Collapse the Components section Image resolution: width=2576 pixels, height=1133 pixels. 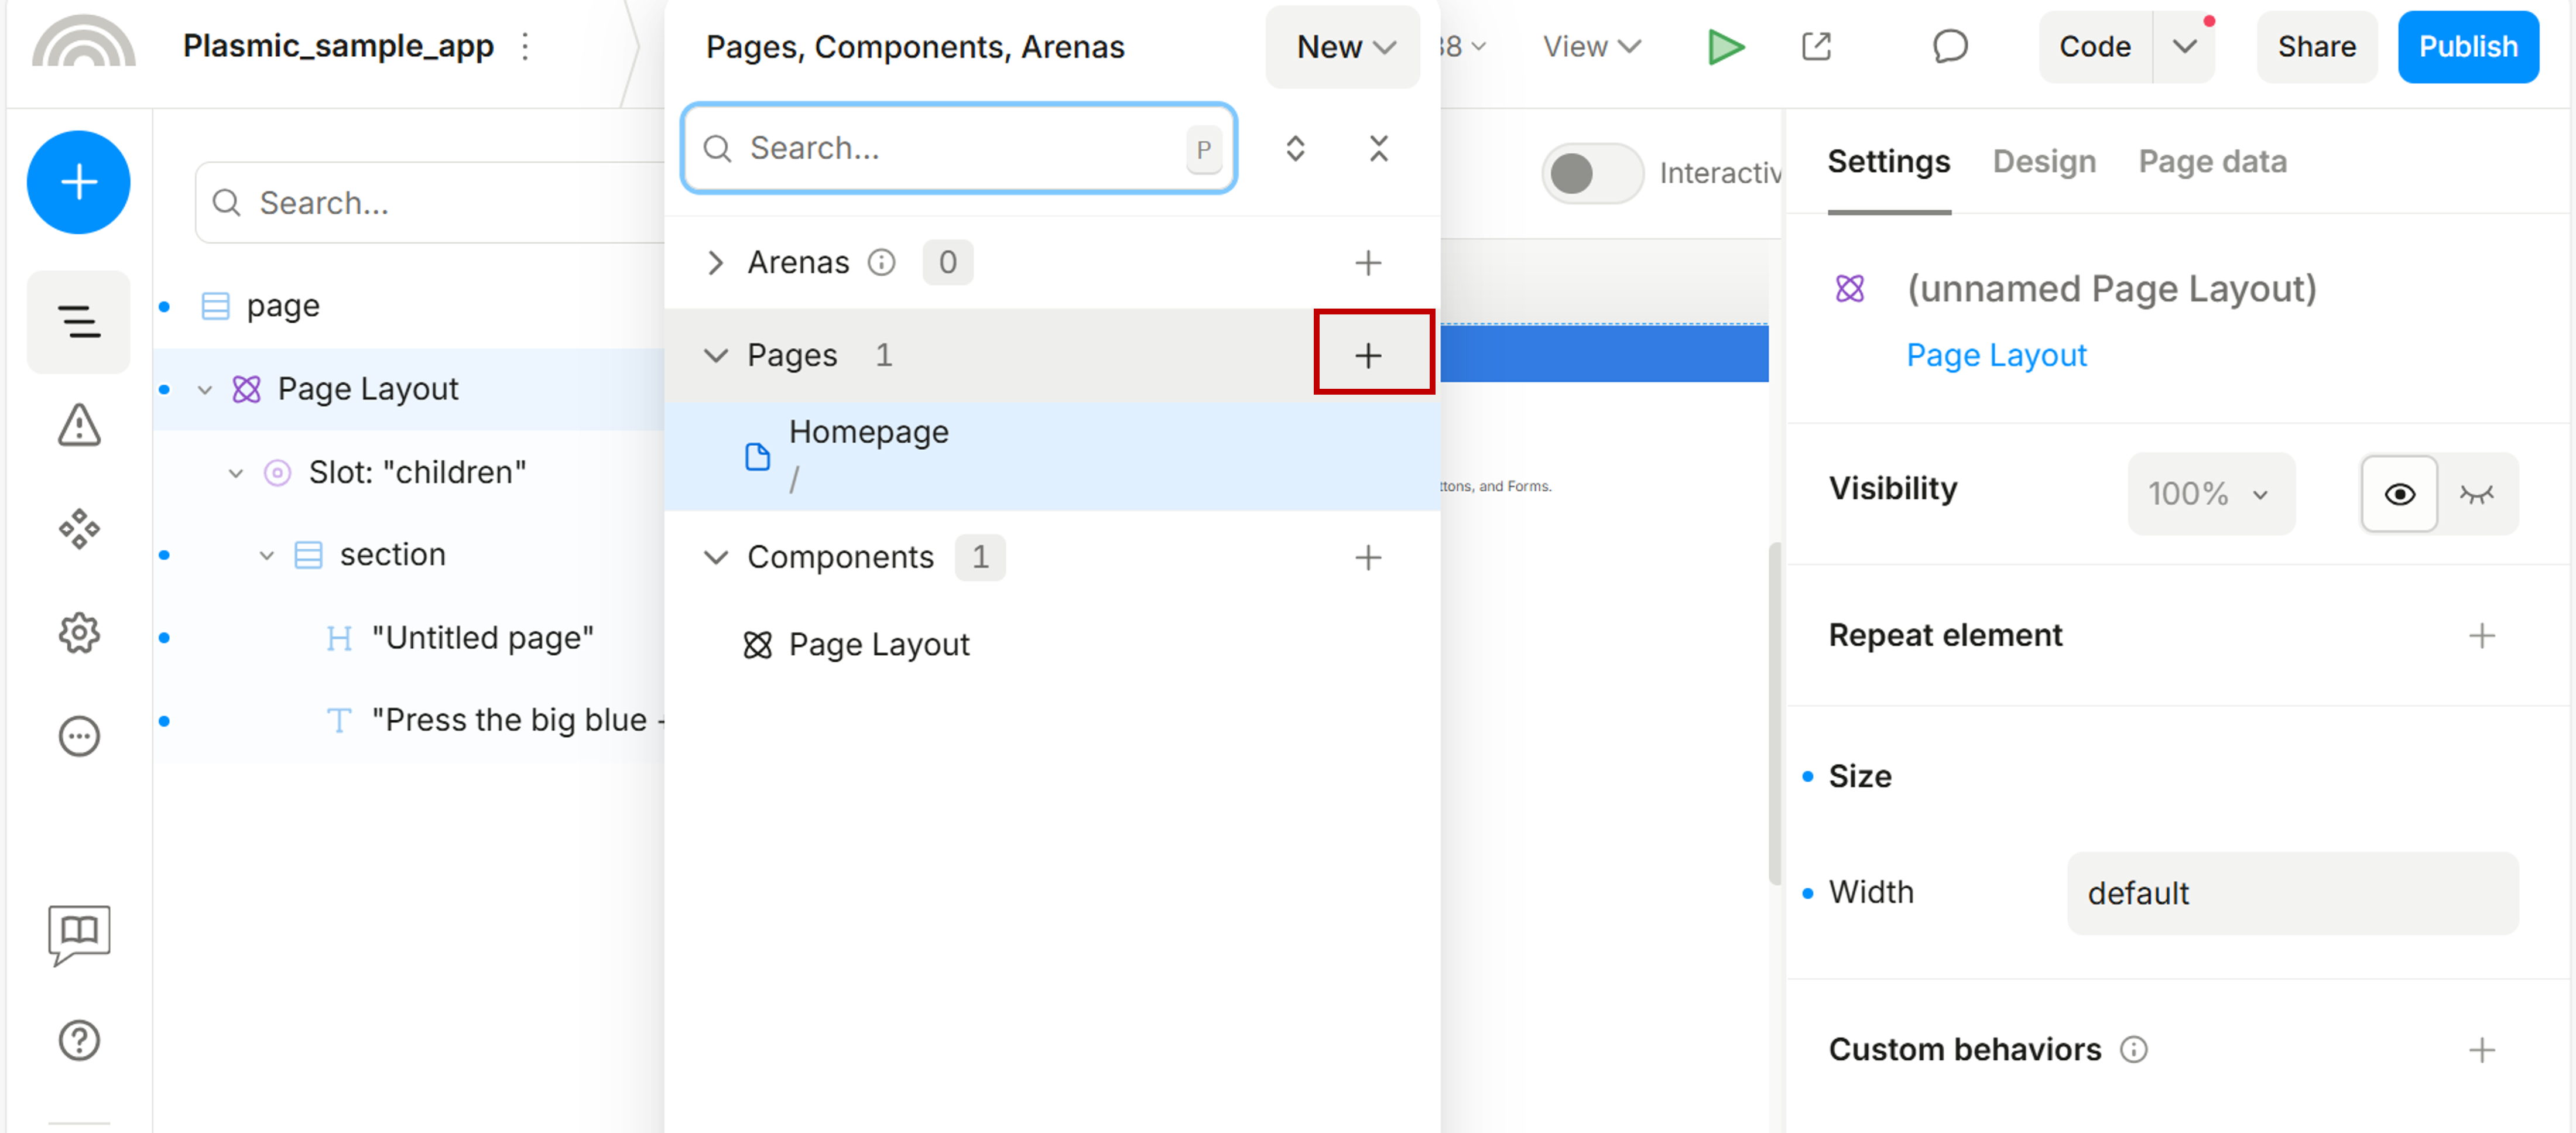coord(715,557)
